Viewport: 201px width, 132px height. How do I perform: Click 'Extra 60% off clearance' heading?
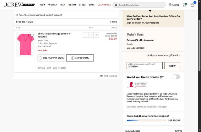[140, 40]
